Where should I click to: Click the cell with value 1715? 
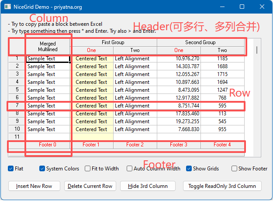click(x=222, y=74)
